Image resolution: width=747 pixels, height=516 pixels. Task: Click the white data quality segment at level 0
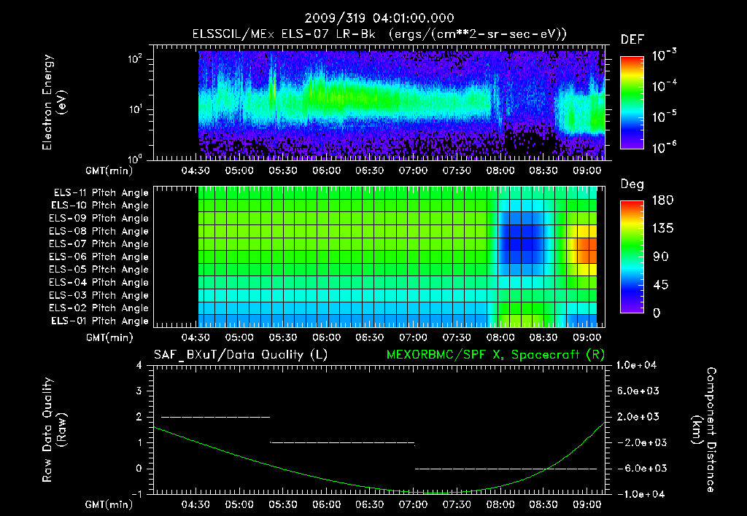pyautogui.click(x=506, y=469)
